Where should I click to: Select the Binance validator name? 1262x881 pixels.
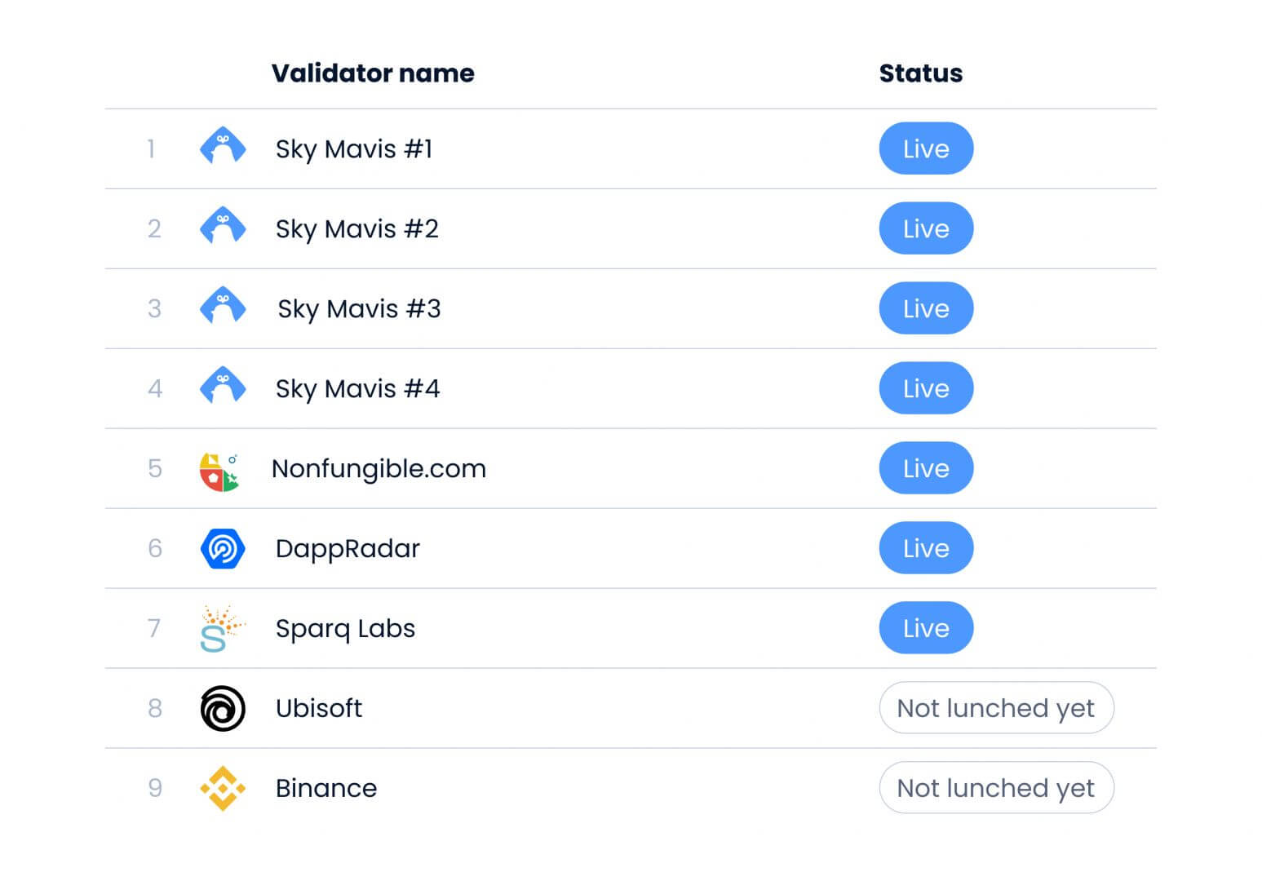click(326, 788)
